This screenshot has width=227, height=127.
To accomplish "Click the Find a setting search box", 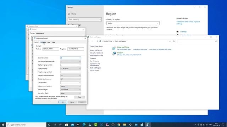I will coord(85,19).
